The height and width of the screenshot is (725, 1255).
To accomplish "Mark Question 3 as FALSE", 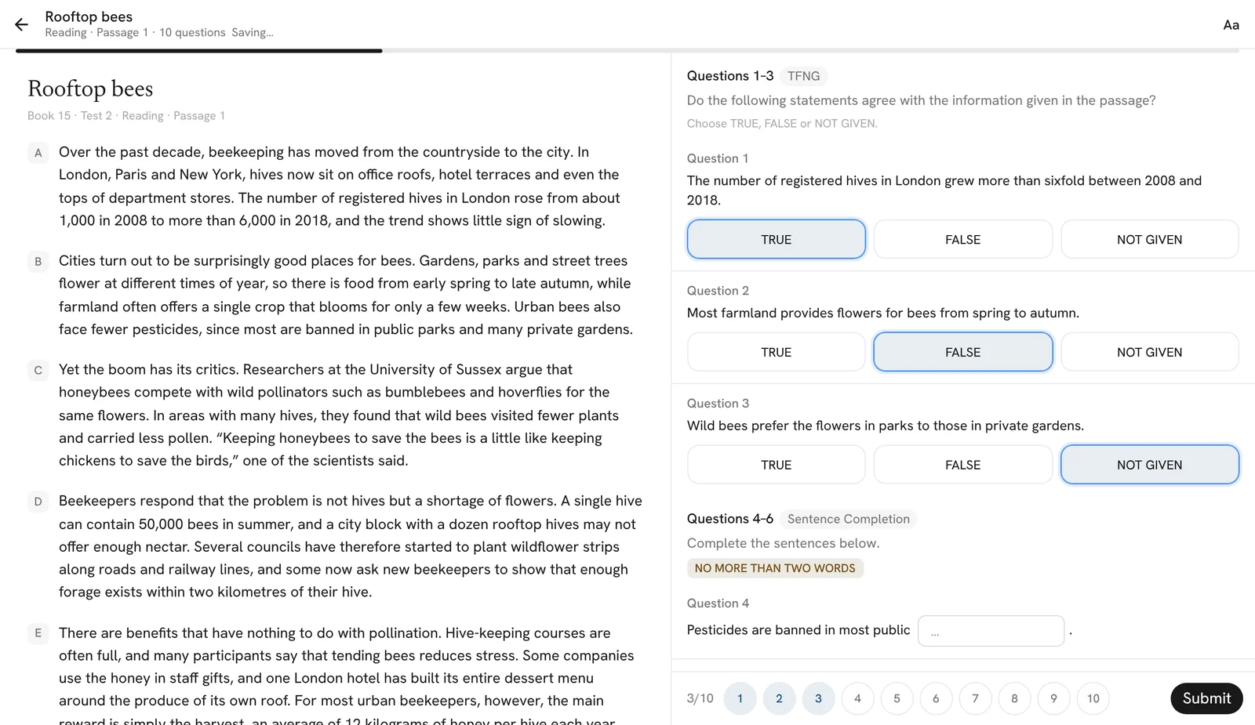I will pos(962,465).
